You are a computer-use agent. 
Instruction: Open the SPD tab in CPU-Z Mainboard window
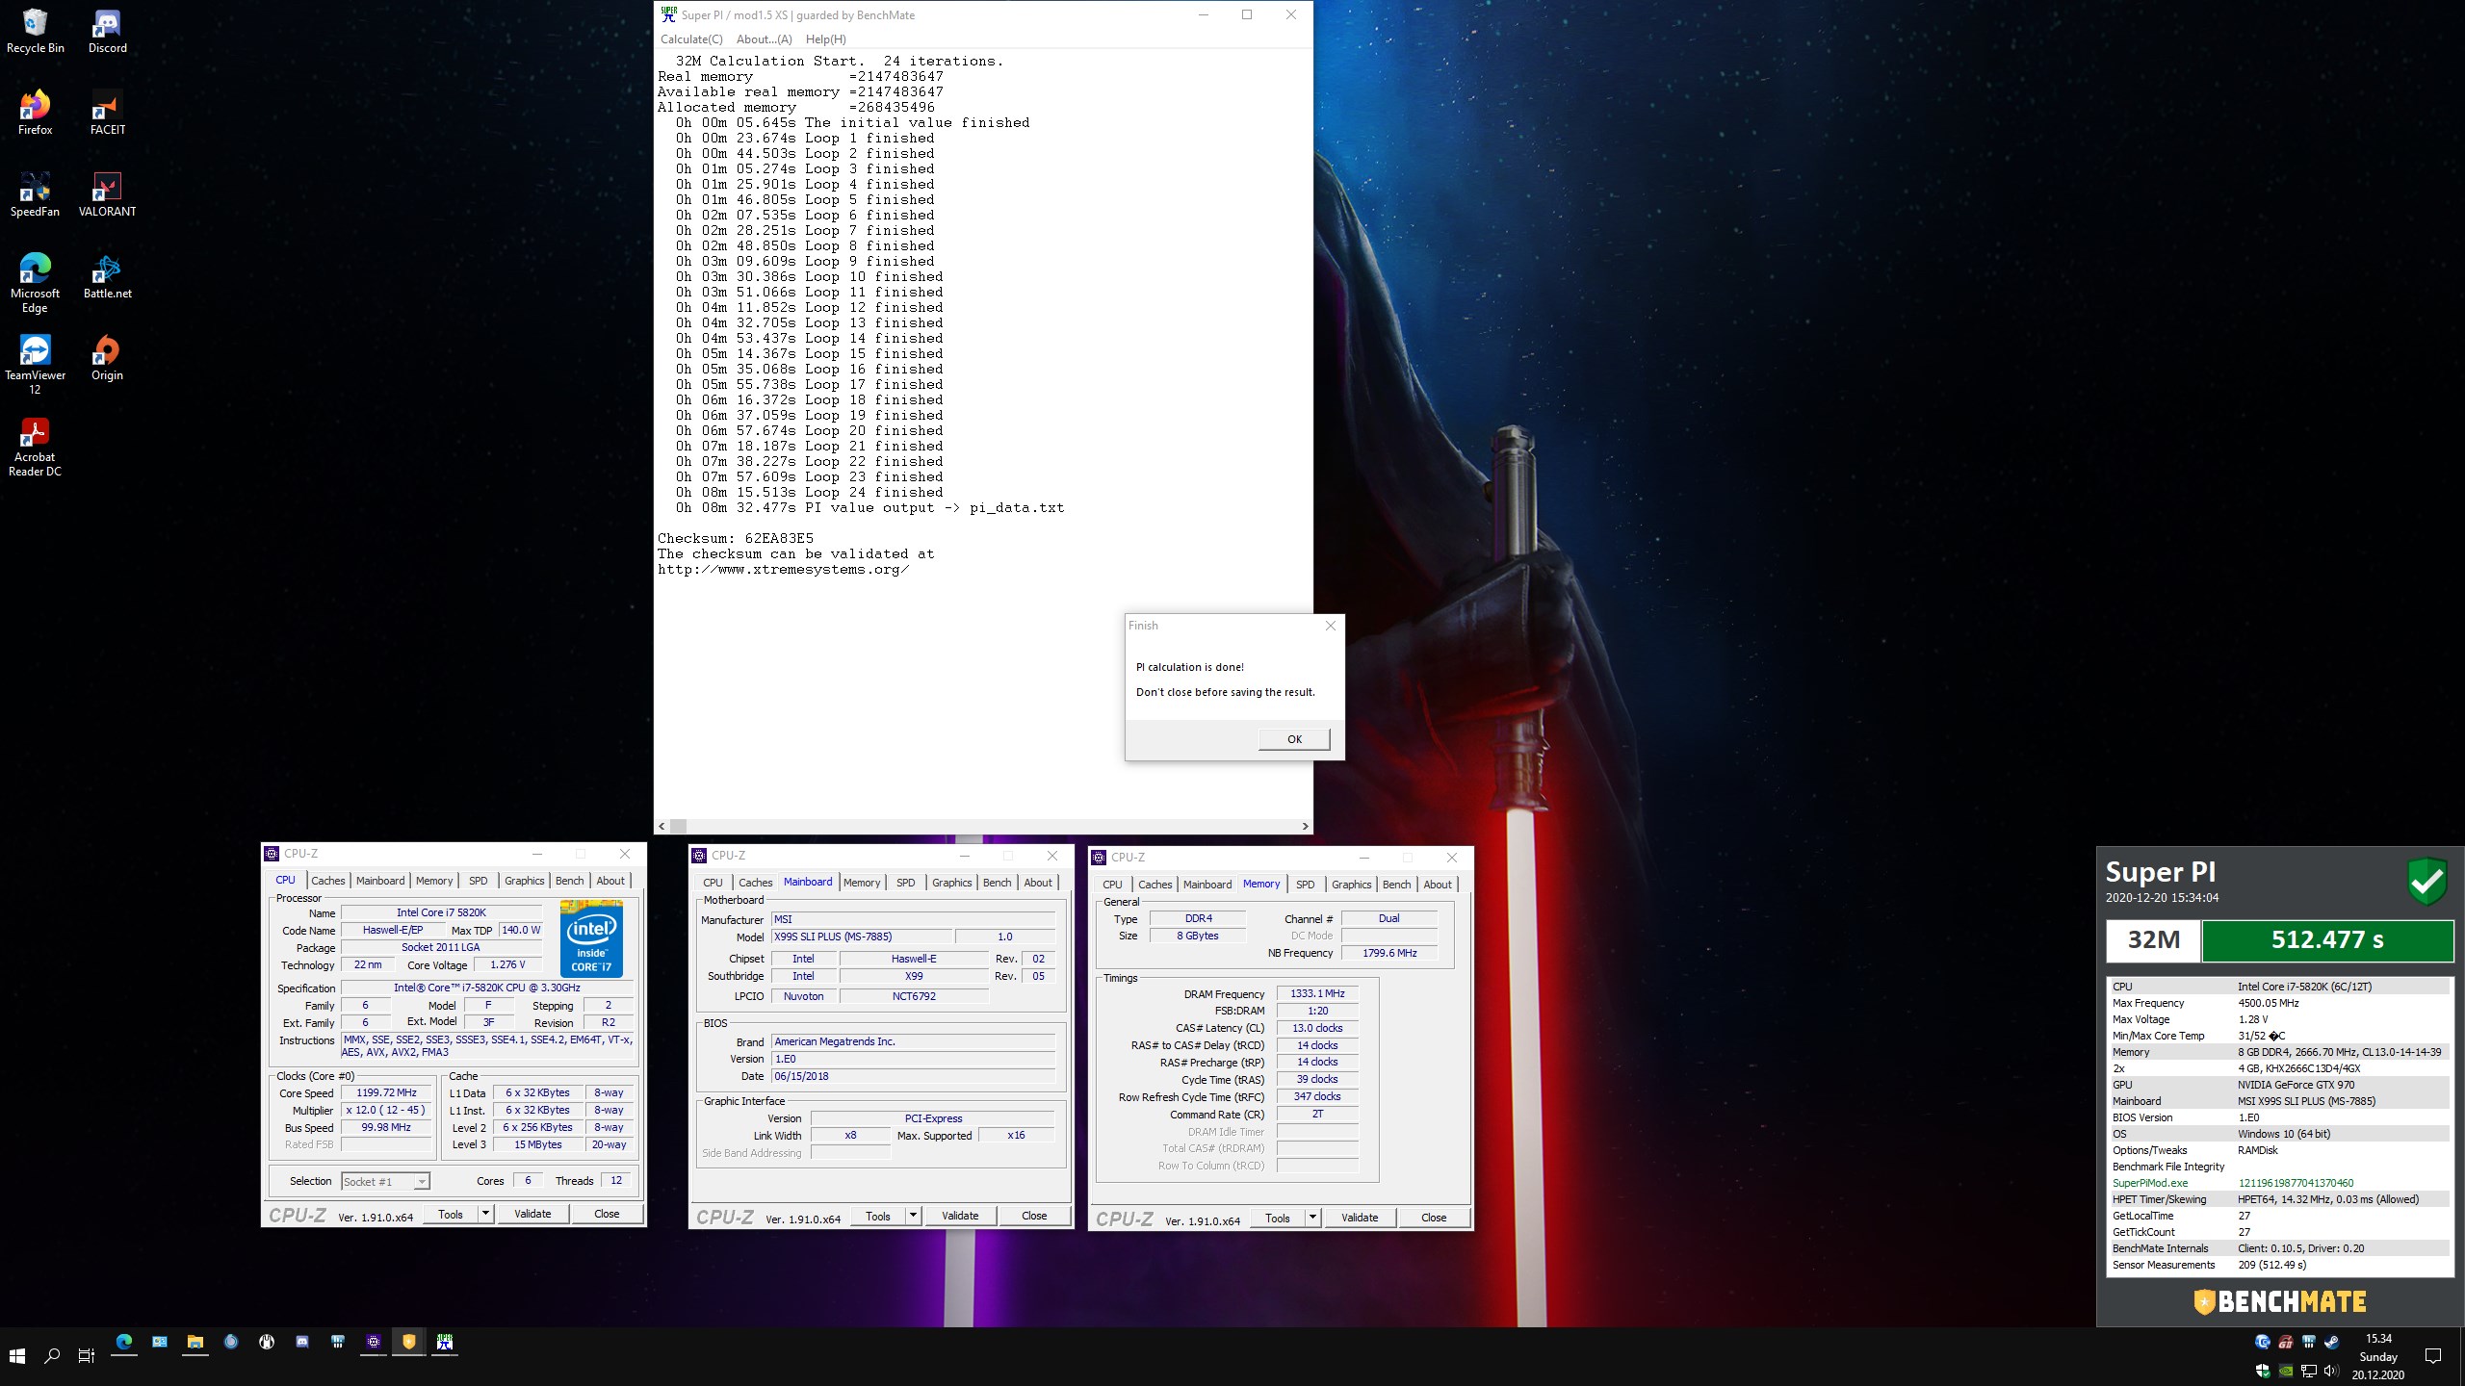click(x=905, y=883)
